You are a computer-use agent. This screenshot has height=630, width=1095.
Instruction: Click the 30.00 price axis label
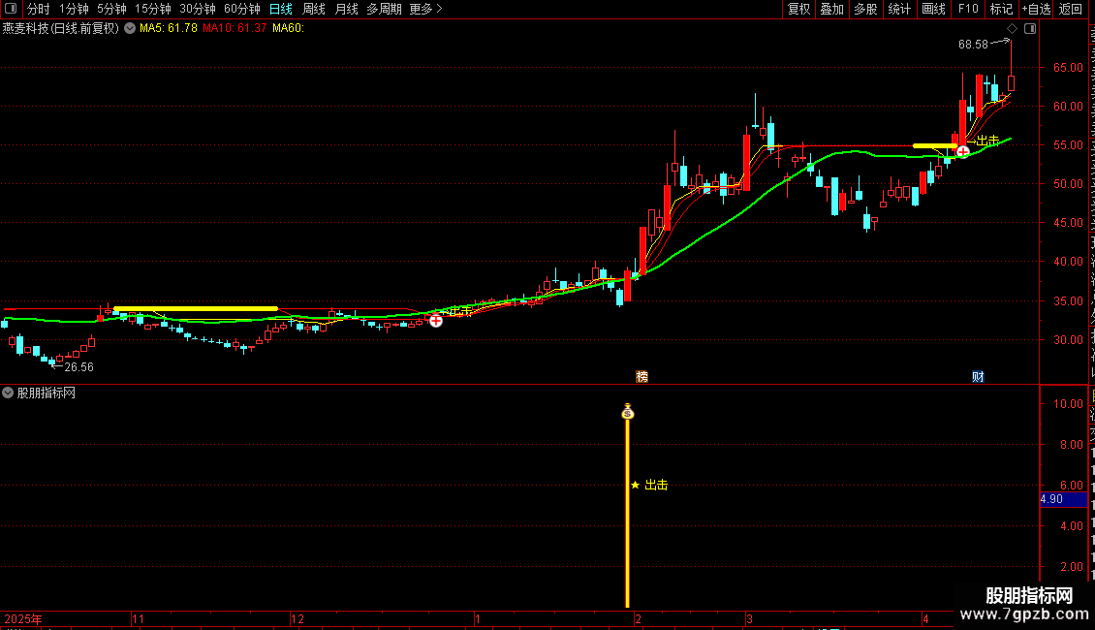[x=1069, y=340]
